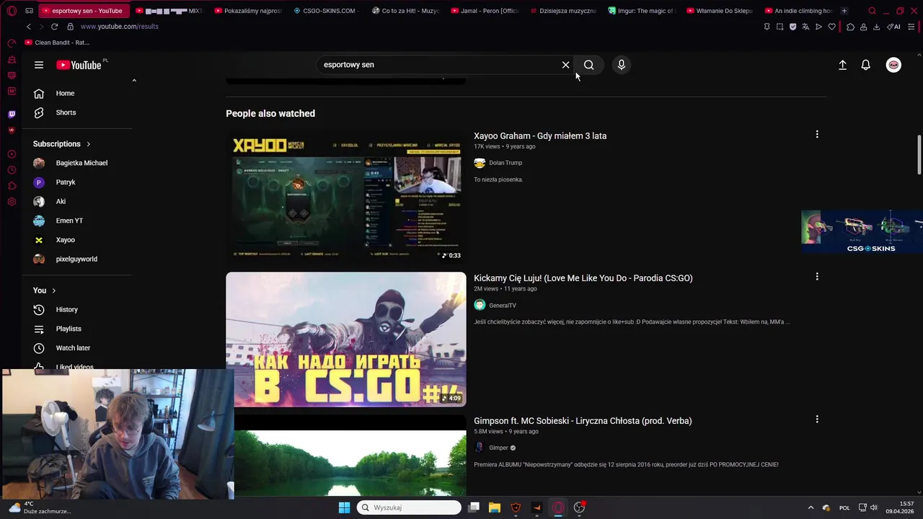Open Xayoo Graham - Gdy miałem 3 lata title
This screenshot has height=519, width=923.
point(540,136)
